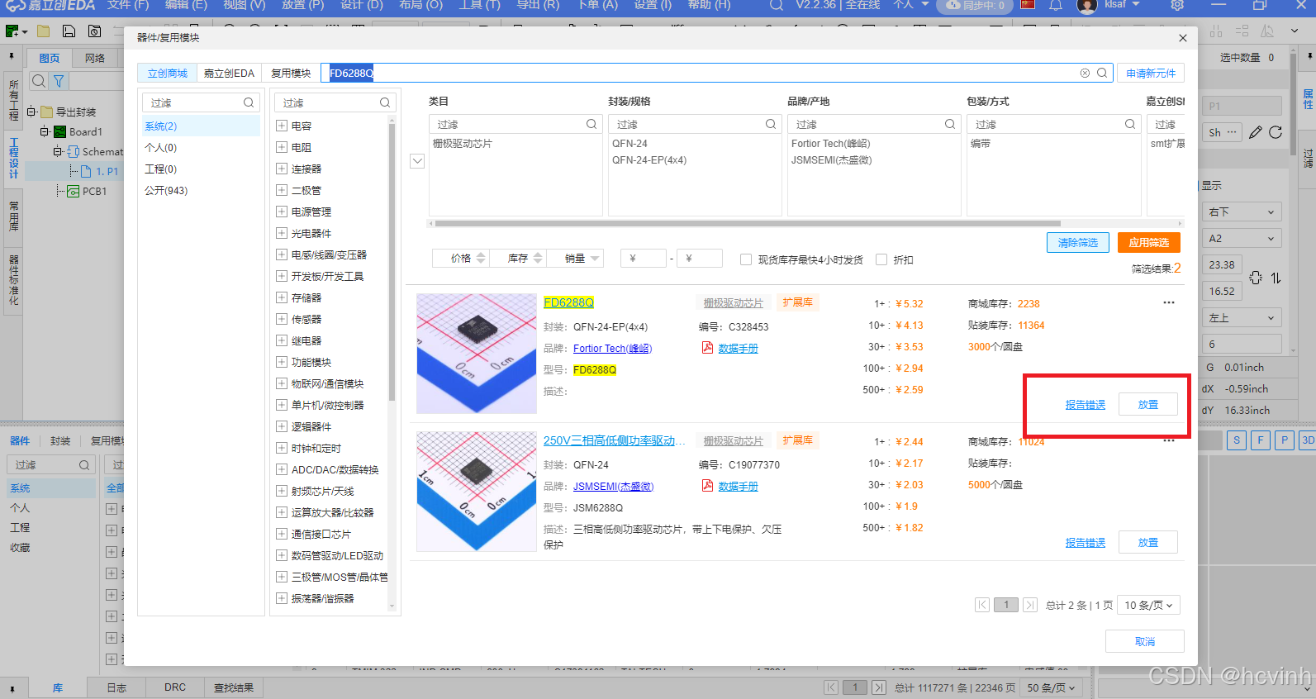Click 取消 to cancel the dialog
The height and width of the screenshot is (699, 1316).
[1145, 641]
